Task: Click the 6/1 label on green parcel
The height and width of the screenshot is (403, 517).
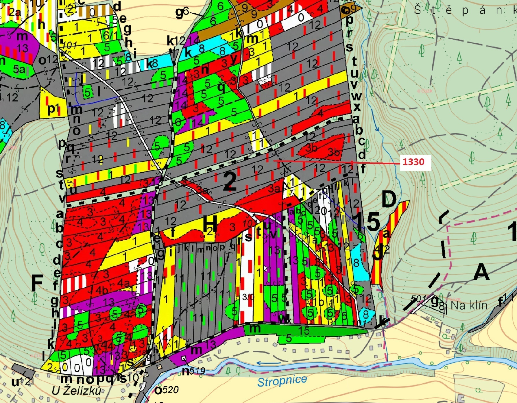Action: point(110,35)
